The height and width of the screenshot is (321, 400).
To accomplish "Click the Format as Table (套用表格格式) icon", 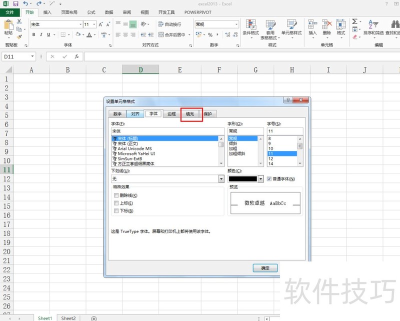I will (x=270, y=28).
